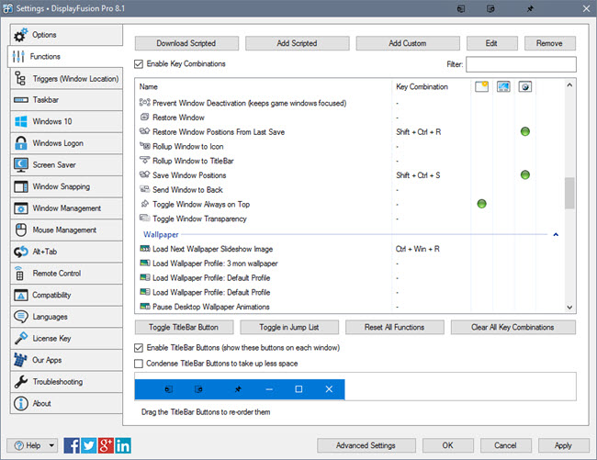The height and width of the screenshot is (460, 597).
Task: Click the Add Custom button
Action: click(408, 43)
